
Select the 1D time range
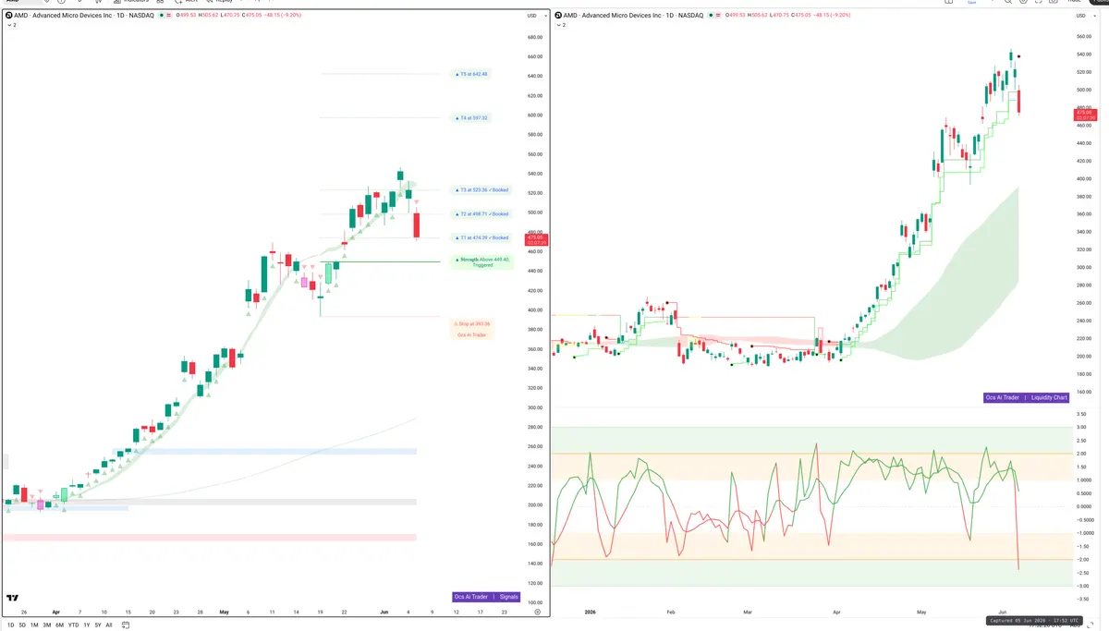(x=11, y=625)
